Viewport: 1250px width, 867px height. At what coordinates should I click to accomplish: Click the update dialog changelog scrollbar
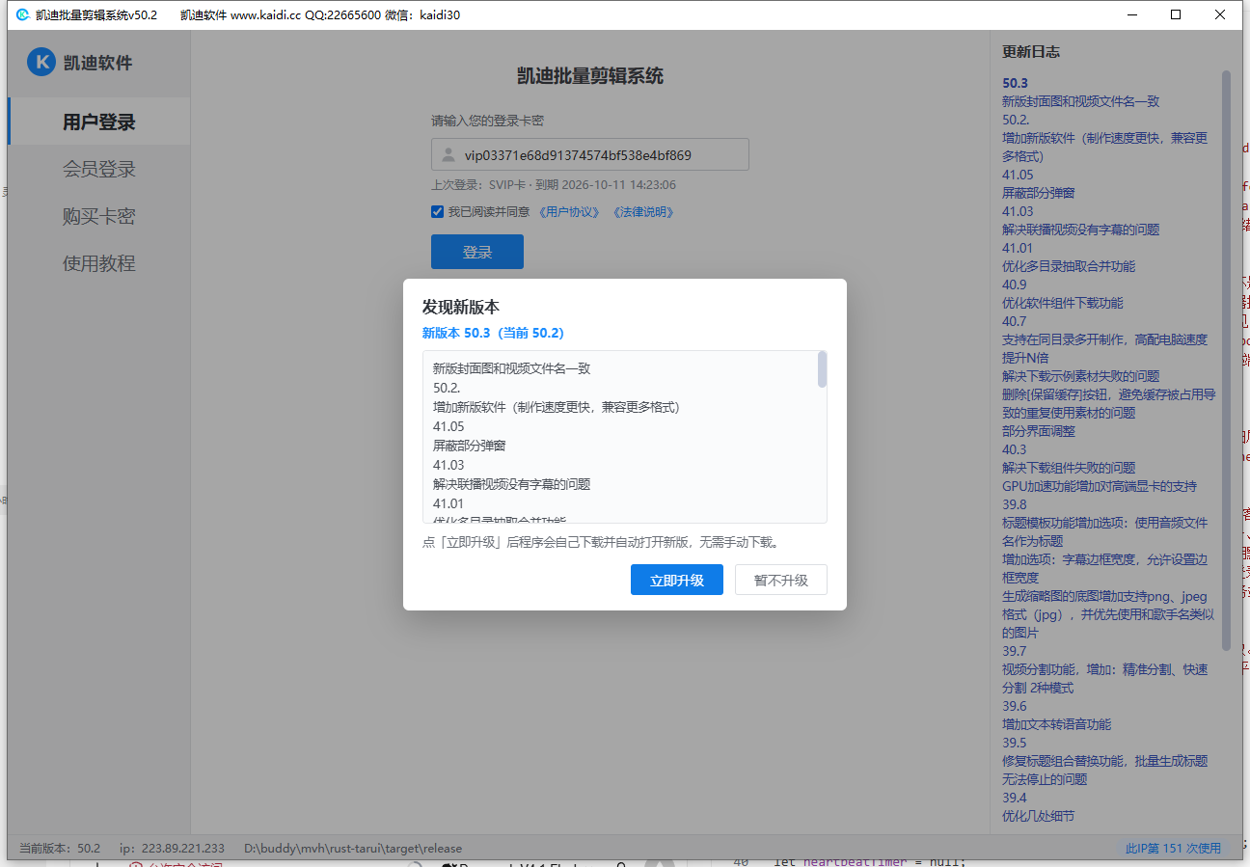[x=822, y=369]
